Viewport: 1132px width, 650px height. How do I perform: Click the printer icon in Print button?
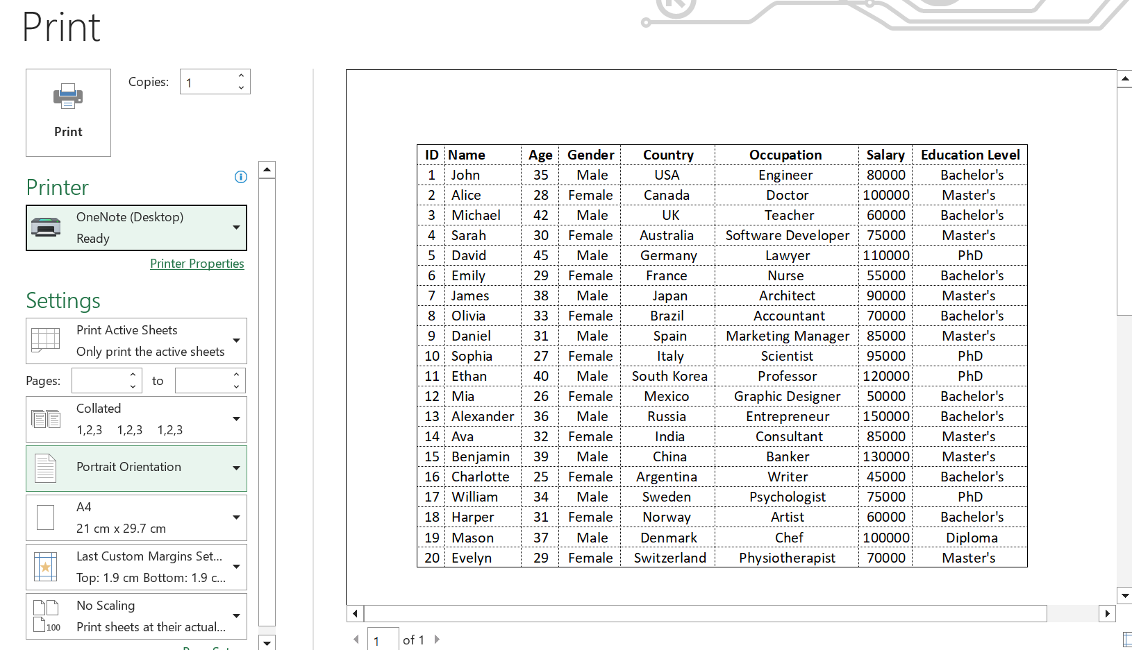click(68, 96)
